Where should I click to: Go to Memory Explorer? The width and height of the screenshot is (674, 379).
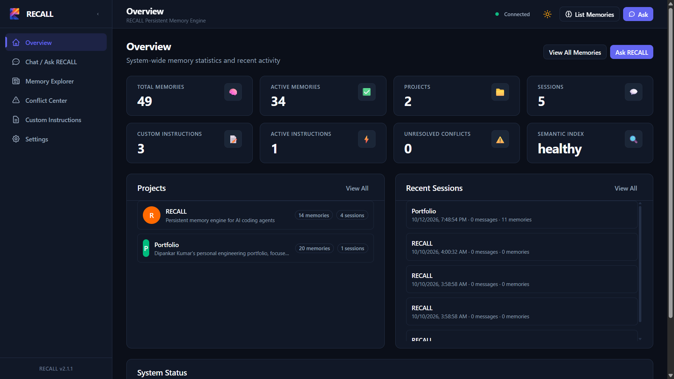point(56,81)
